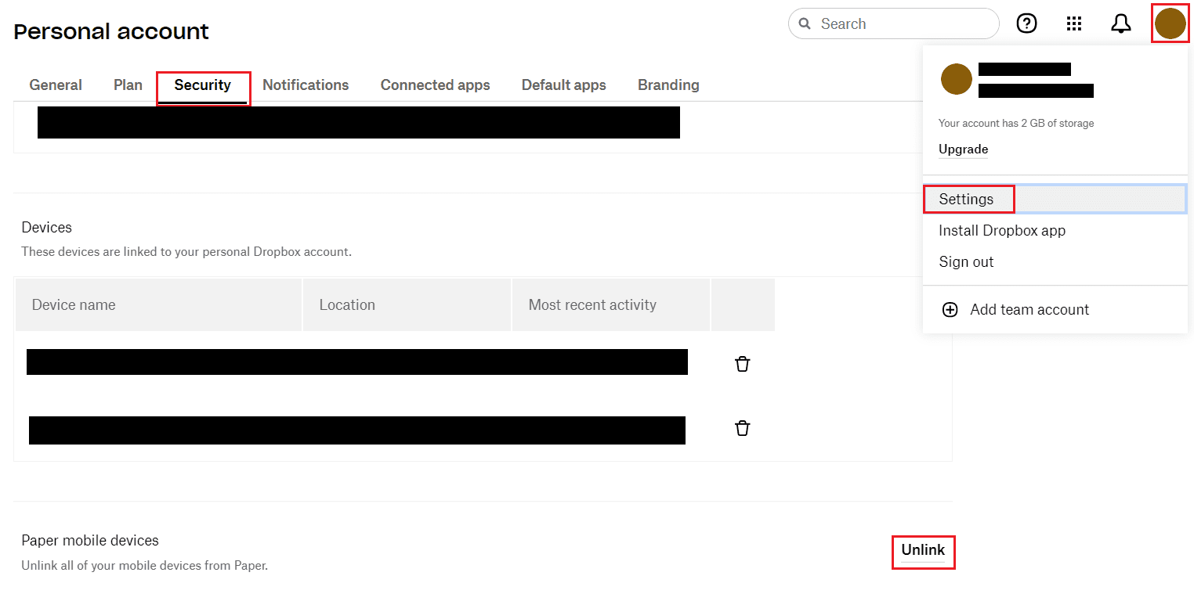Click the Upgrade link
Image resolution: width=1194 pixels, height=594 pixels.
963,149
